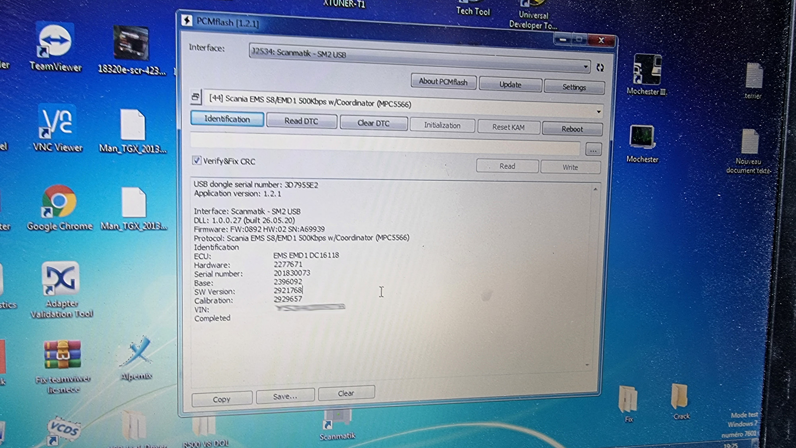Open the Tech Tool desktop shortcut

(x=473, y=8)
